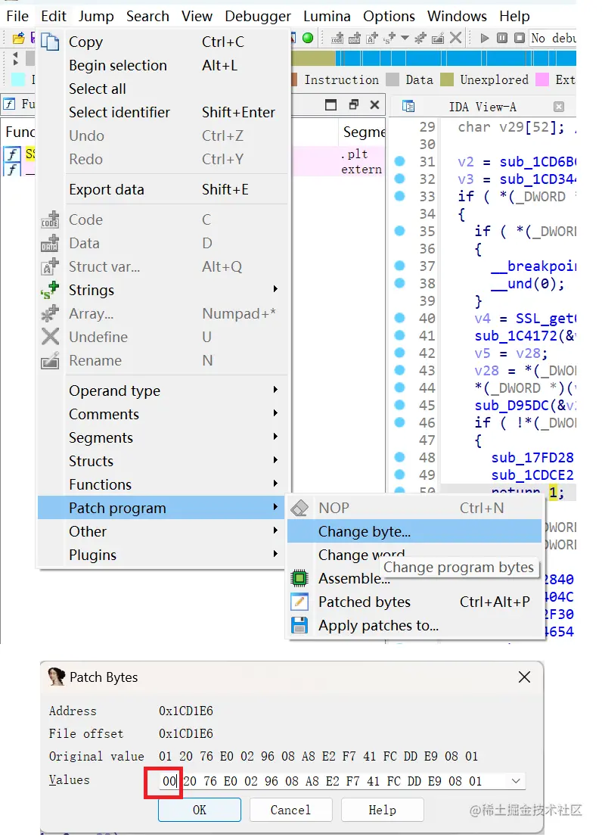Viewport: 602px width, 837px height.
Task: Open the toolbar strings dropdown arrow
Action: (x=405, y=38)
